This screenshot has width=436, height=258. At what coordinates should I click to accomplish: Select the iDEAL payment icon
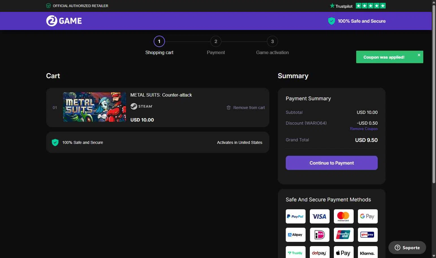coord(320,235)
